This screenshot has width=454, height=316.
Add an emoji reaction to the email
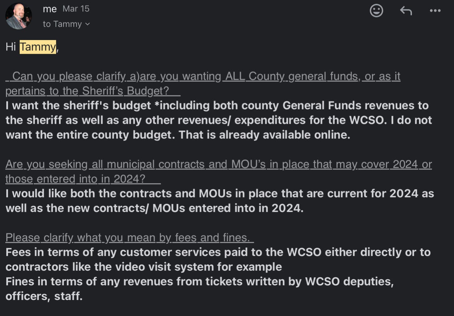coord(376,11)
